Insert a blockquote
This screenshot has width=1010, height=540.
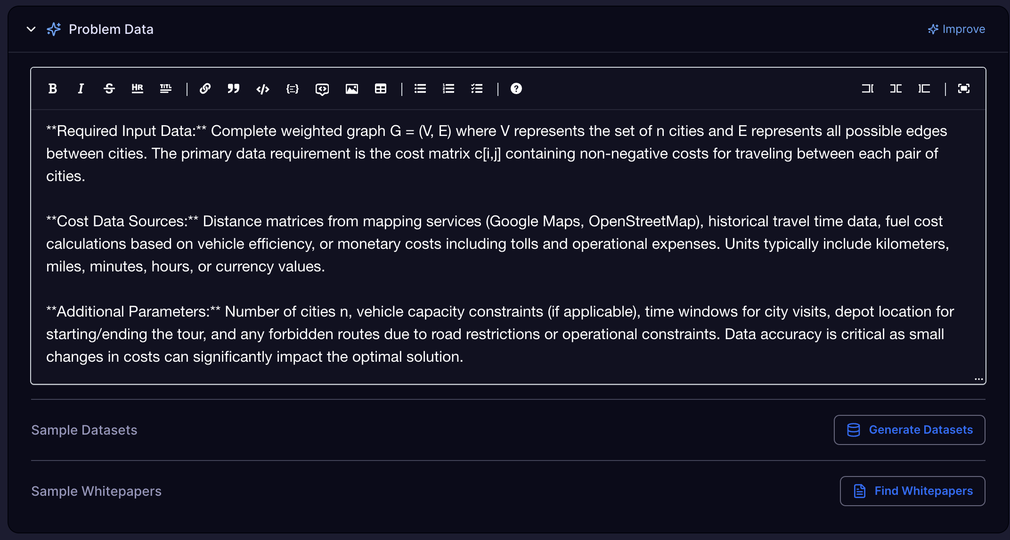click(234, 88)
